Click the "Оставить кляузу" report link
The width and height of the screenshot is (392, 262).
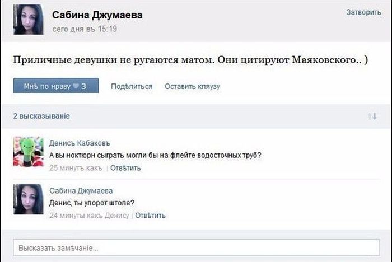click(x=192, y=86)
